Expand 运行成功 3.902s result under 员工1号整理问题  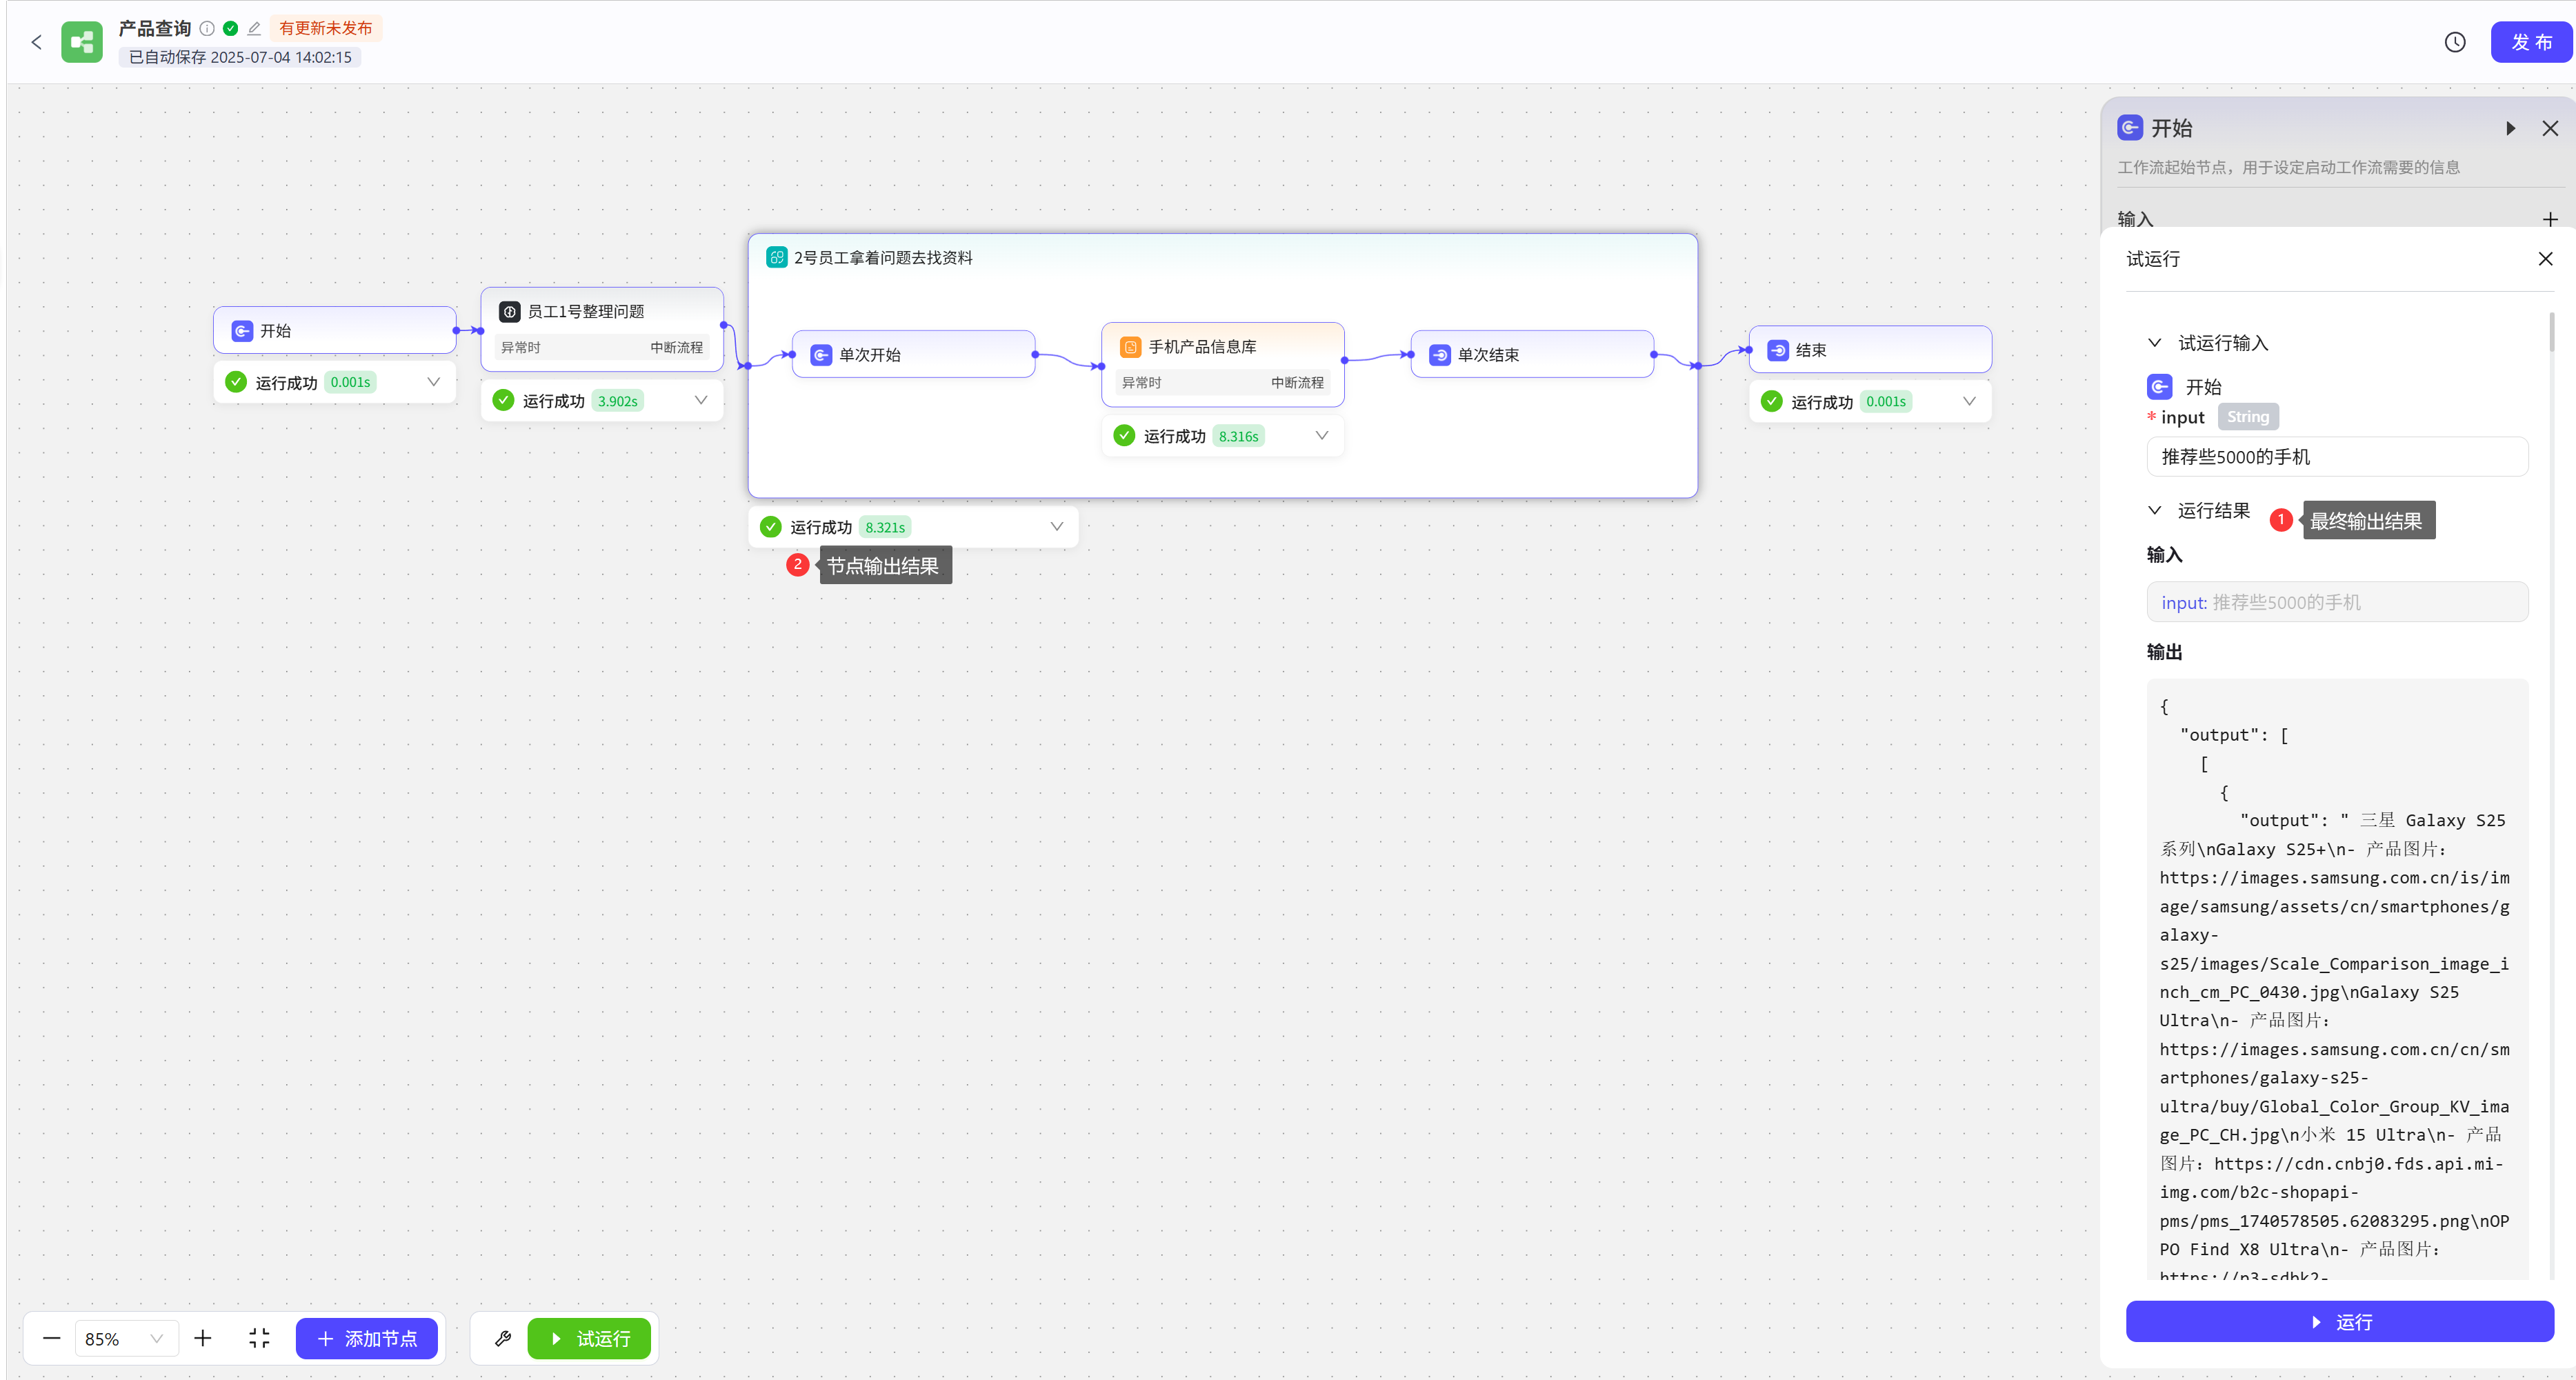click(x=700, y=400)
